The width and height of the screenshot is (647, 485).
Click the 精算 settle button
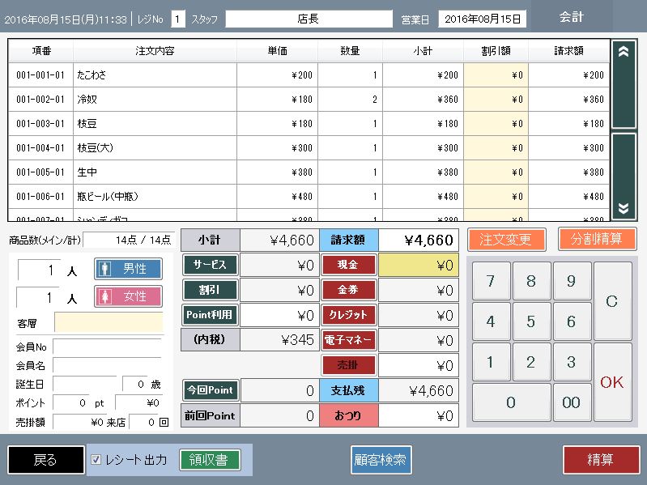pyautogui.click(x=601, y=459)
